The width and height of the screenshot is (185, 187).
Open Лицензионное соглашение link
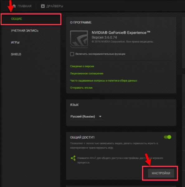pyautogui.click(x=87, y=73)
